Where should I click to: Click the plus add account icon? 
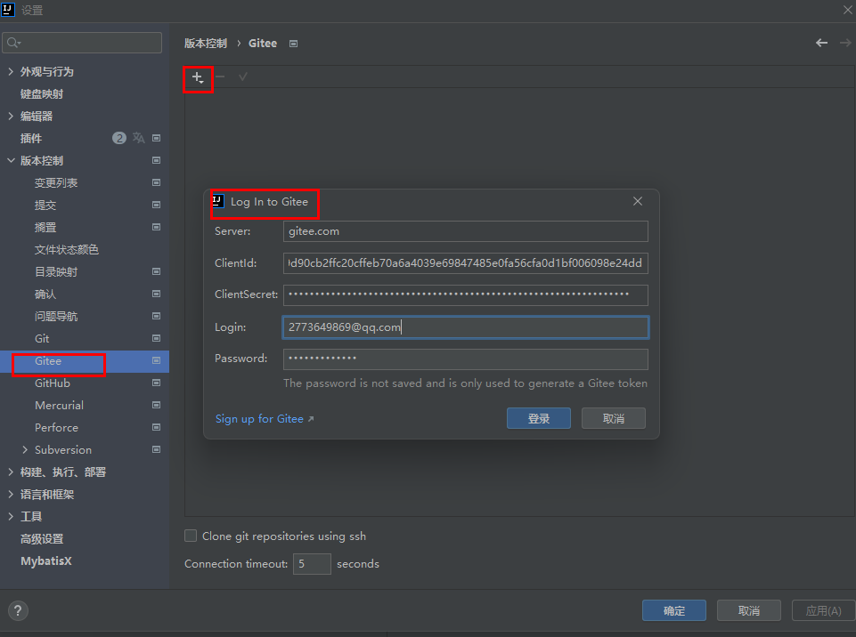coord(198,77)
